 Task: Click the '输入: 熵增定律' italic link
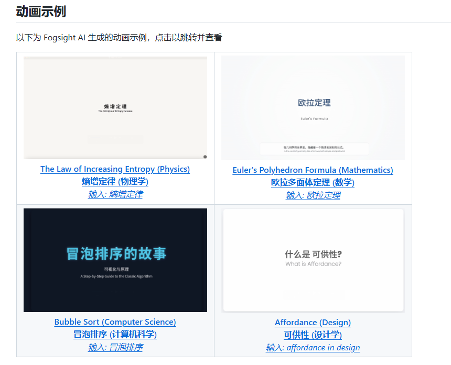pyautogui.click(x=115, y=194)
